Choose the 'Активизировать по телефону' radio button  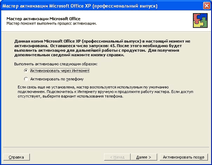click(26, 79)
